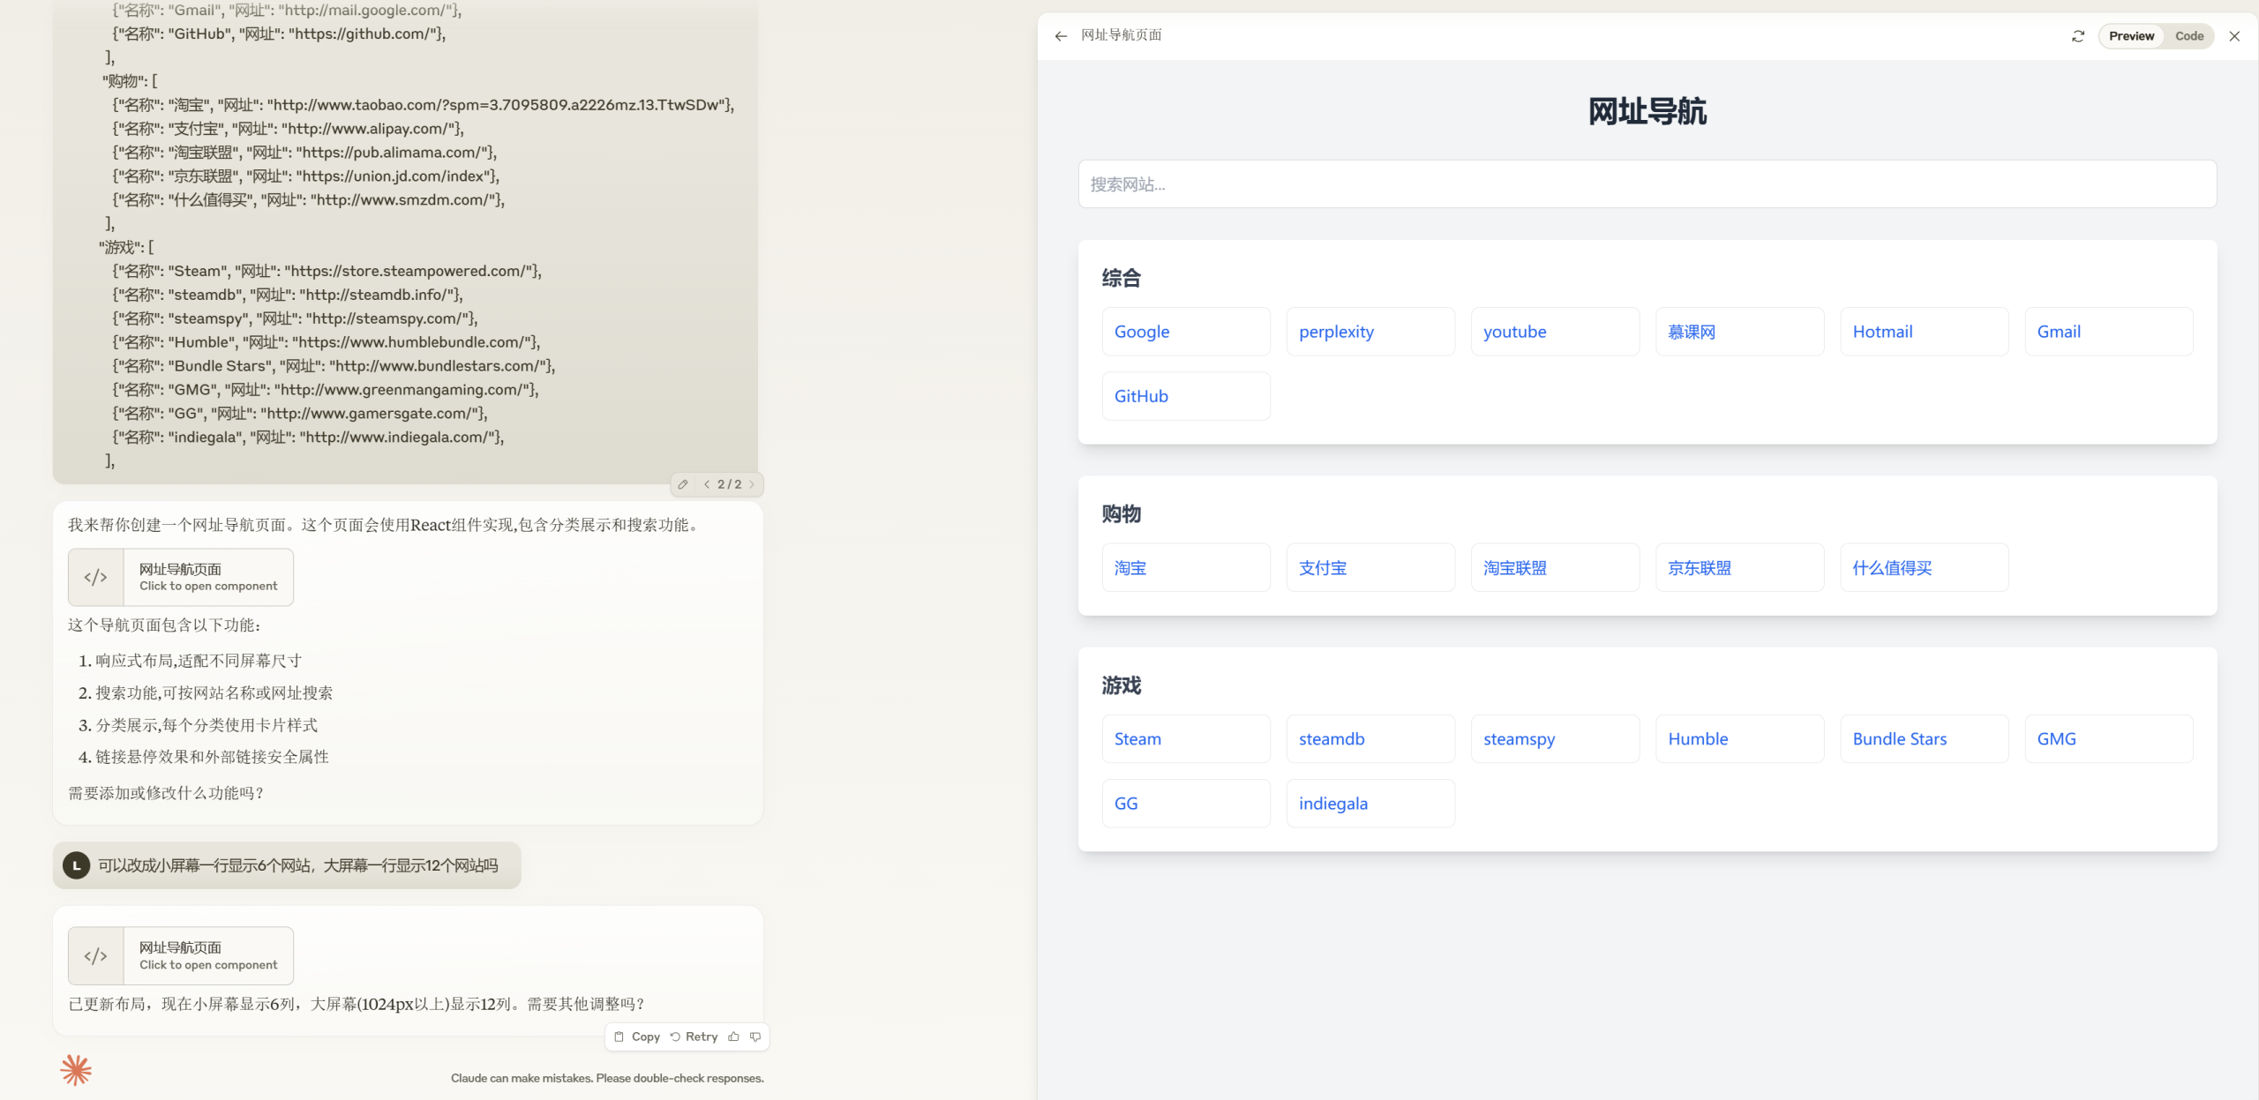Retry the last response
Screen dimensions: 2259x1100
tap(694, 1036)
